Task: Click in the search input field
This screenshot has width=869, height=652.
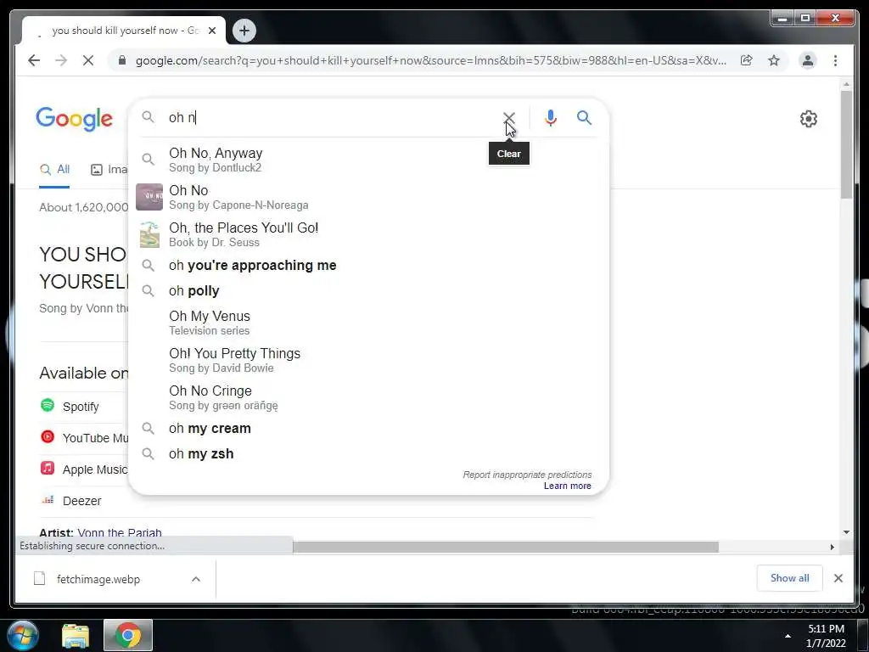Action: [333, 117]
